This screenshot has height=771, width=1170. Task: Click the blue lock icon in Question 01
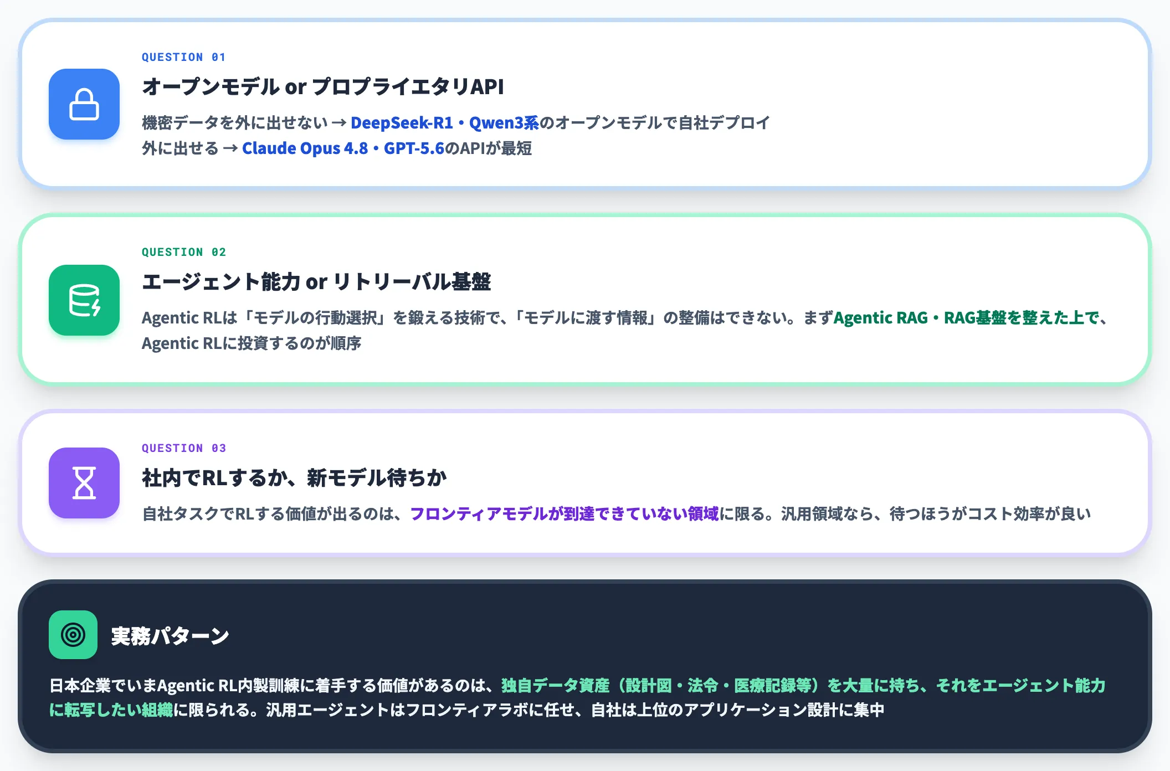pos(84,104)
